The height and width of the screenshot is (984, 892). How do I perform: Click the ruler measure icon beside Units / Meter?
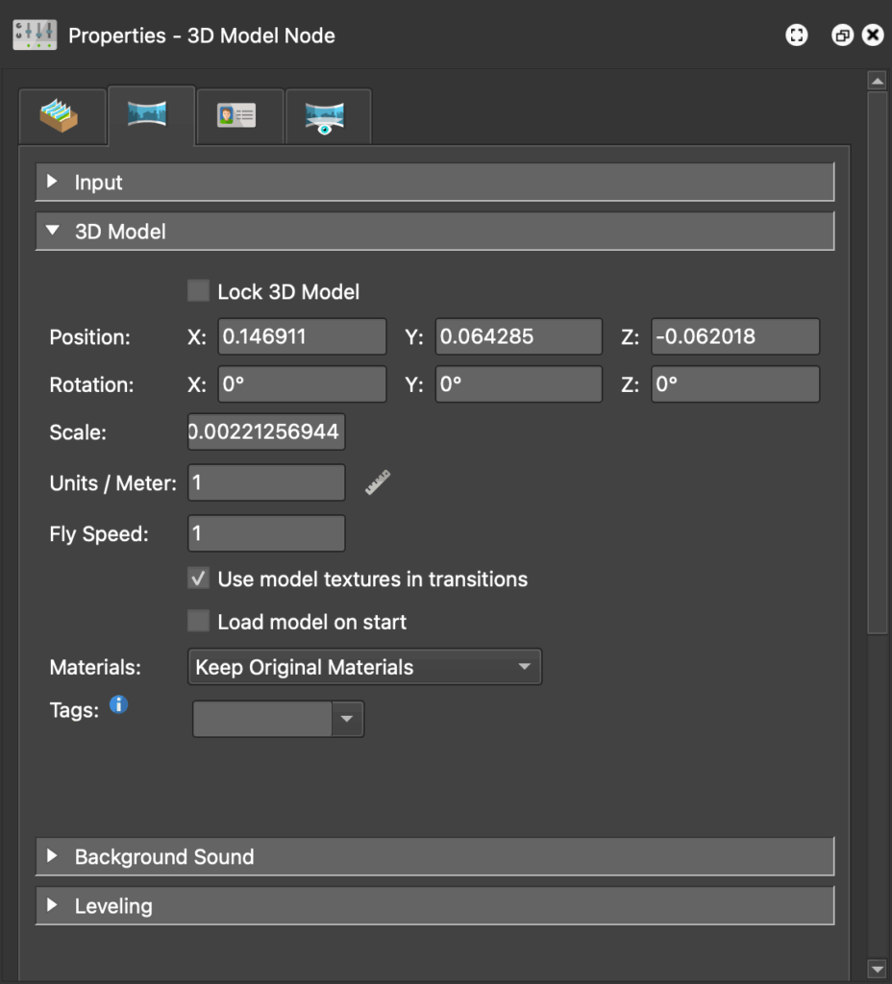[378, 482]
